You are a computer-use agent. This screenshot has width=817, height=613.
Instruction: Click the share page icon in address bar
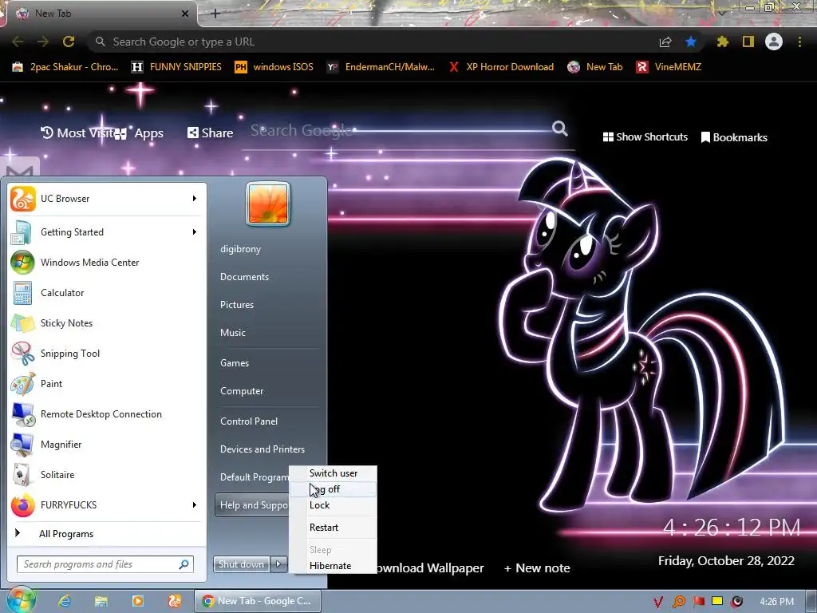click(x=665, y=42)
